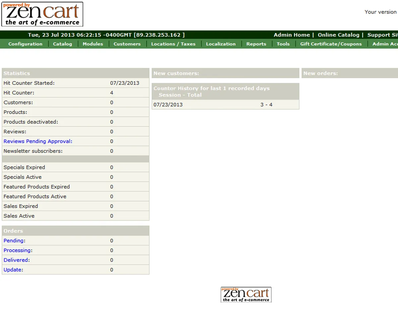Click the Zen Cart logo at top
This screenshot has height=309, width=398.
[x=42, y=14]
